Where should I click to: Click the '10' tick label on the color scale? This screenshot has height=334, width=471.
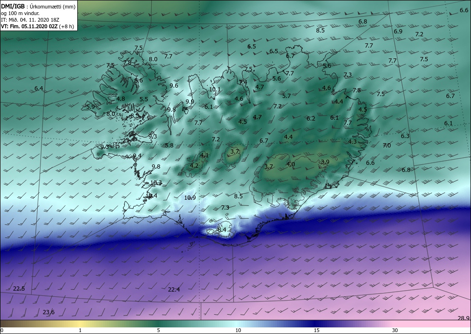[x=238, y=330]
